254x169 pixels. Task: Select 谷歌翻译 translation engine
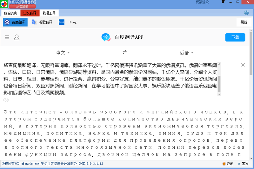click(42, 22)
